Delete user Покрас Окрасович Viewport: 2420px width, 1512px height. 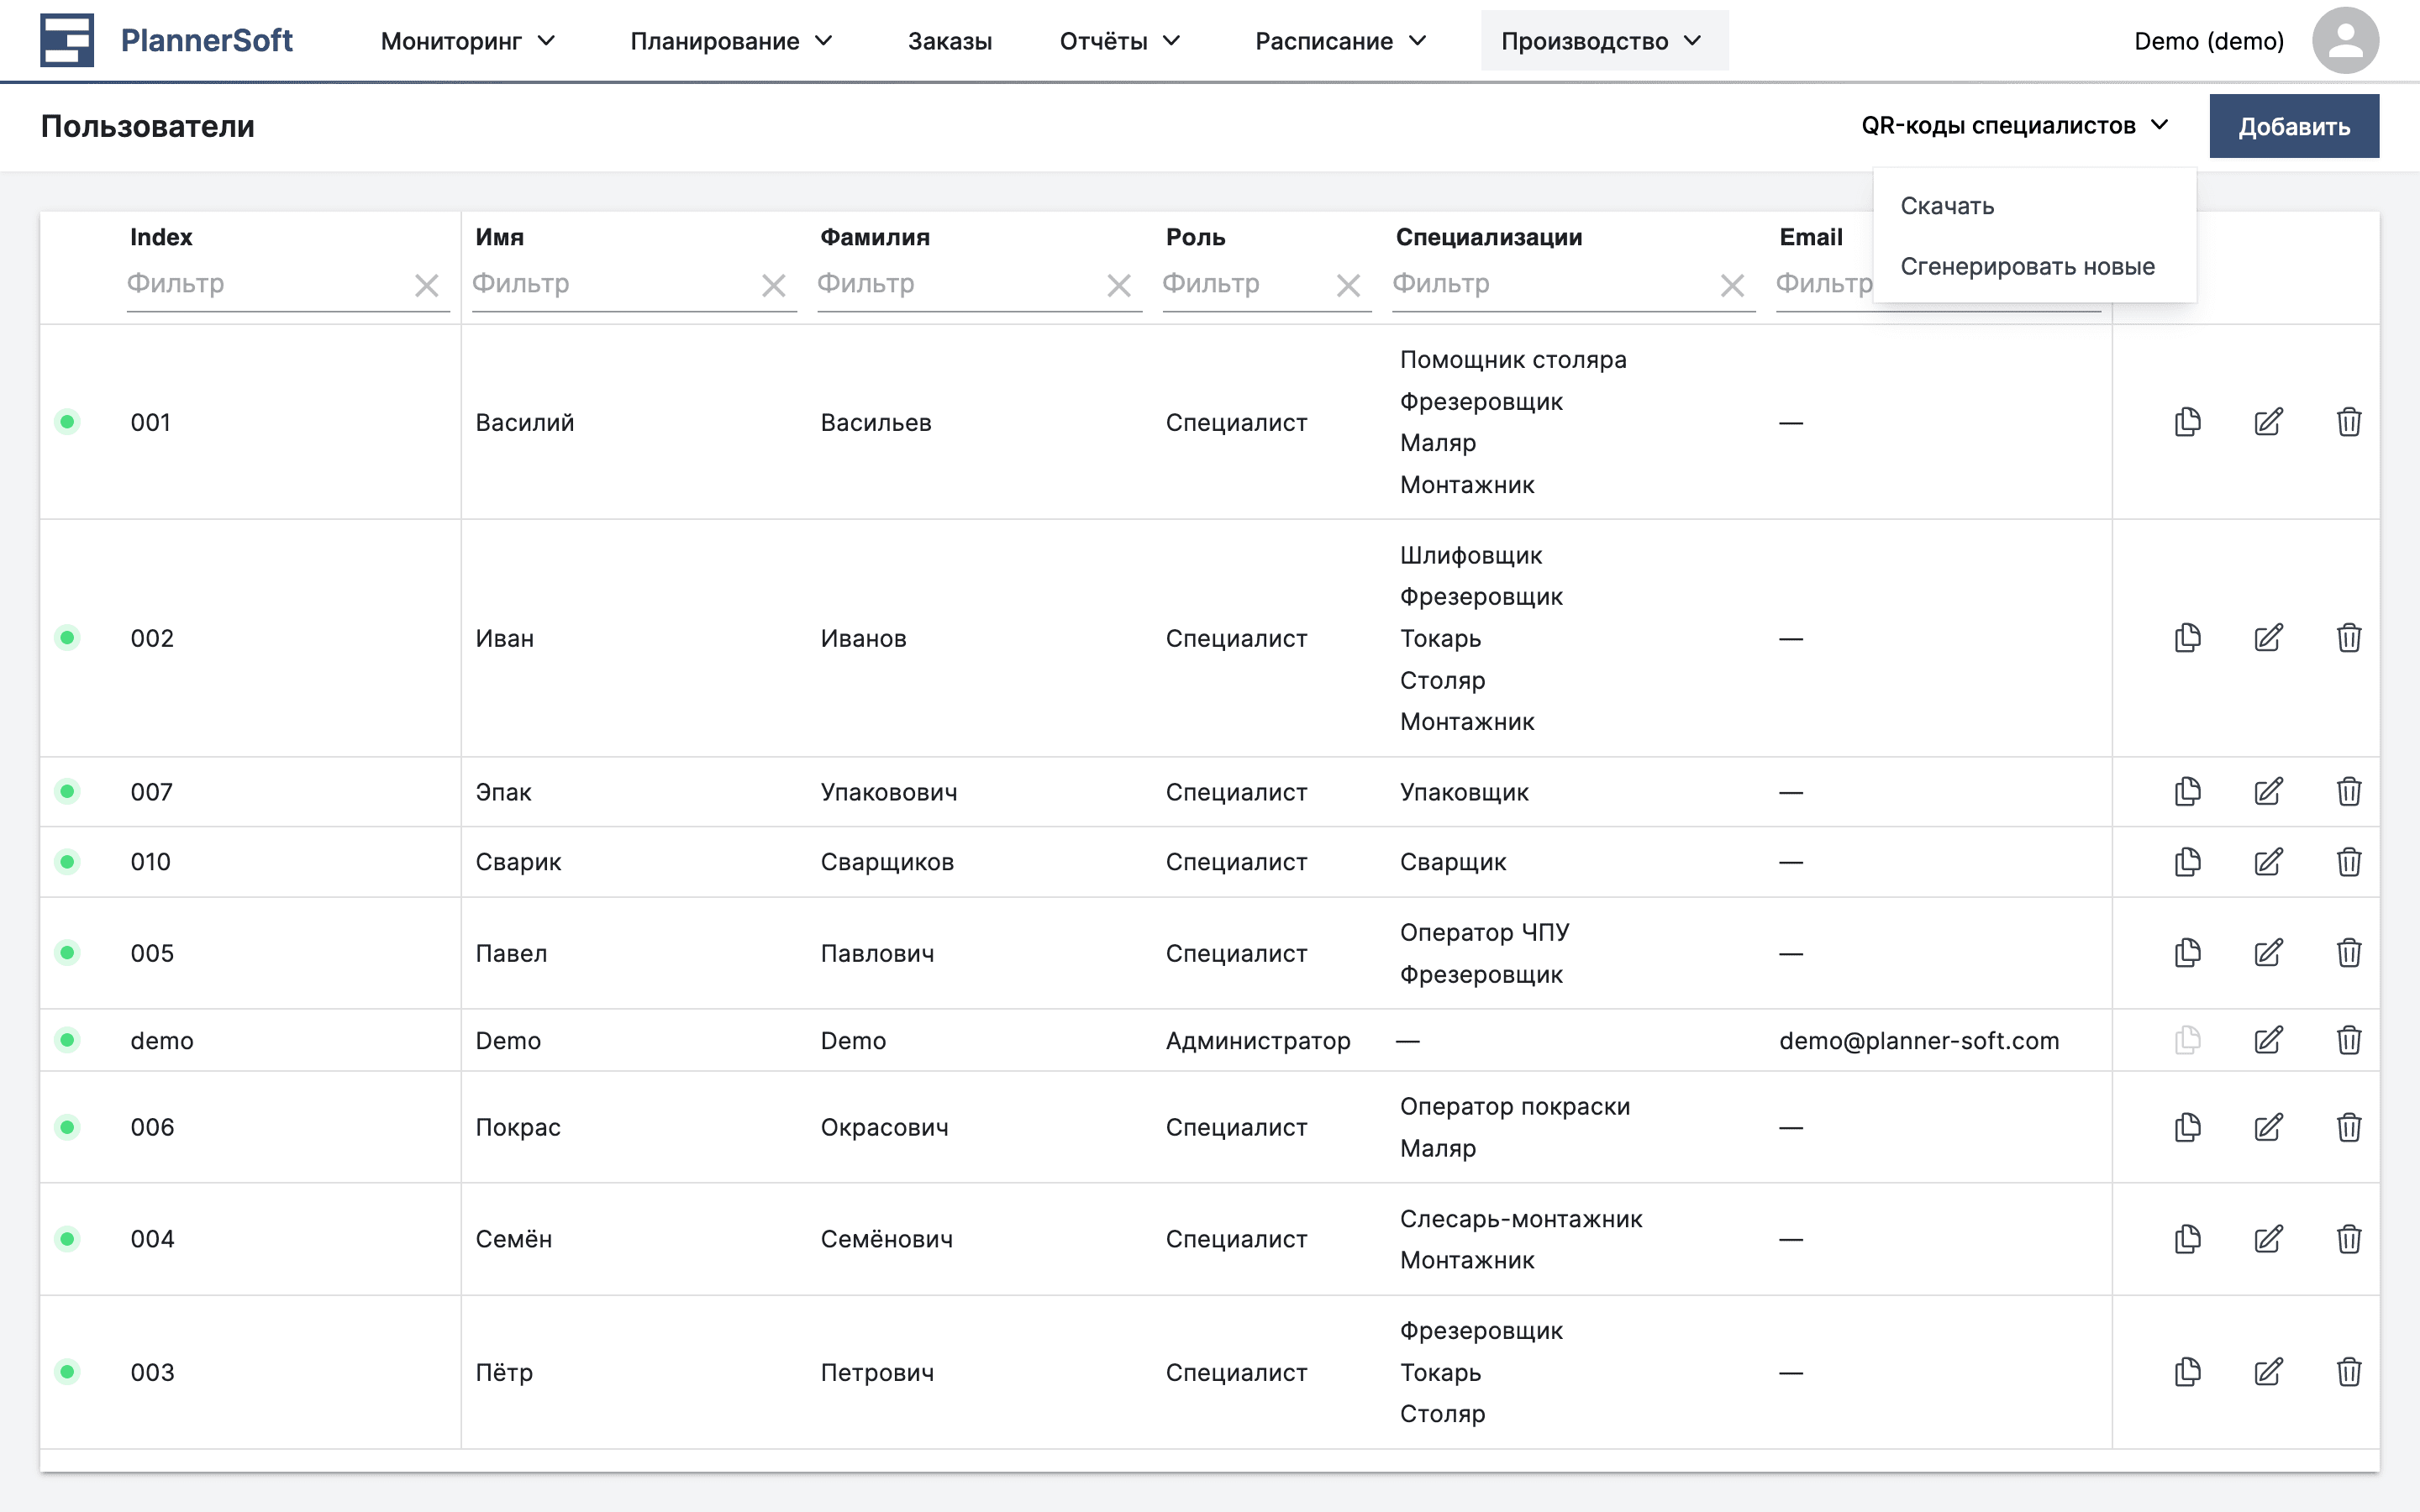(x=2348, y=1127)
